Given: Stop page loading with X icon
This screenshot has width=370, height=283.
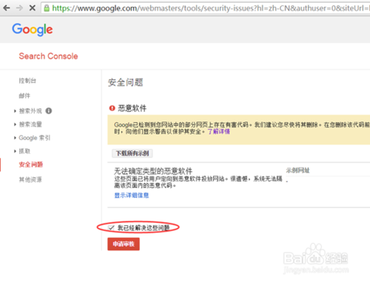Looking at the screenshot, I should [x=32, y=8].
